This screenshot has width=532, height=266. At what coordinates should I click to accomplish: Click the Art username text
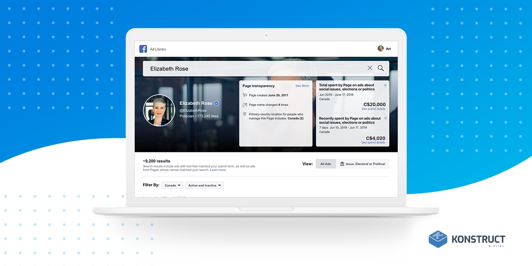click(x=388, y=49)
